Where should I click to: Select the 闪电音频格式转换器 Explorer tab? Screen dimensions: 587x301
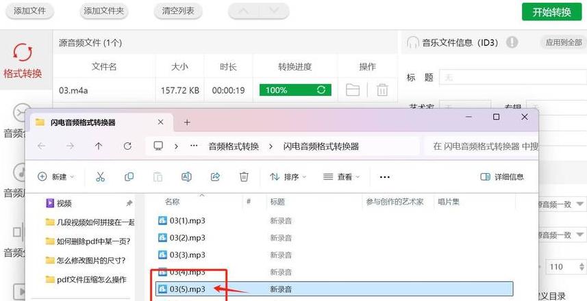click(101, 122)
